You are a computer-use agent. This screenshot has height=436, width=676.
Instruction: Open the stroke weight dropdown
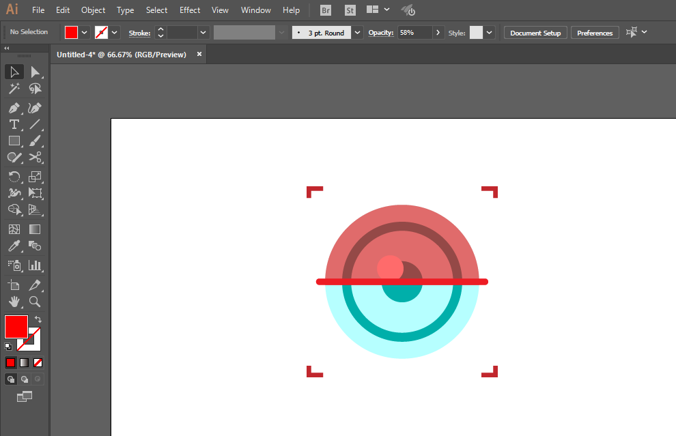[x=203, y=32]
